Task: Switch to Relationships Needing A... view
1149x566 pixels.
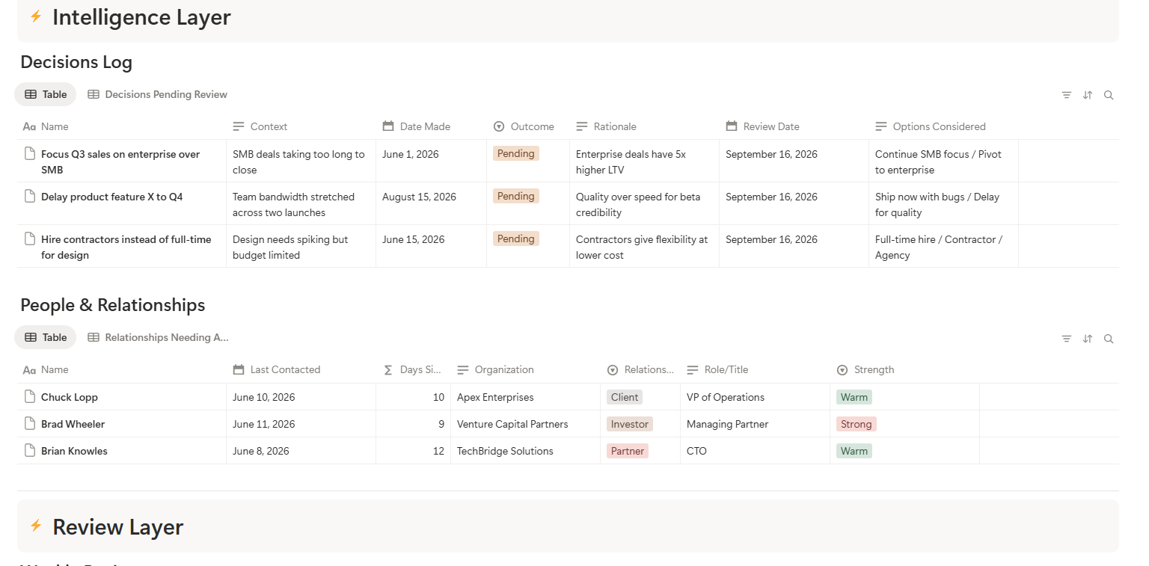Action: [x=157, y=337]
